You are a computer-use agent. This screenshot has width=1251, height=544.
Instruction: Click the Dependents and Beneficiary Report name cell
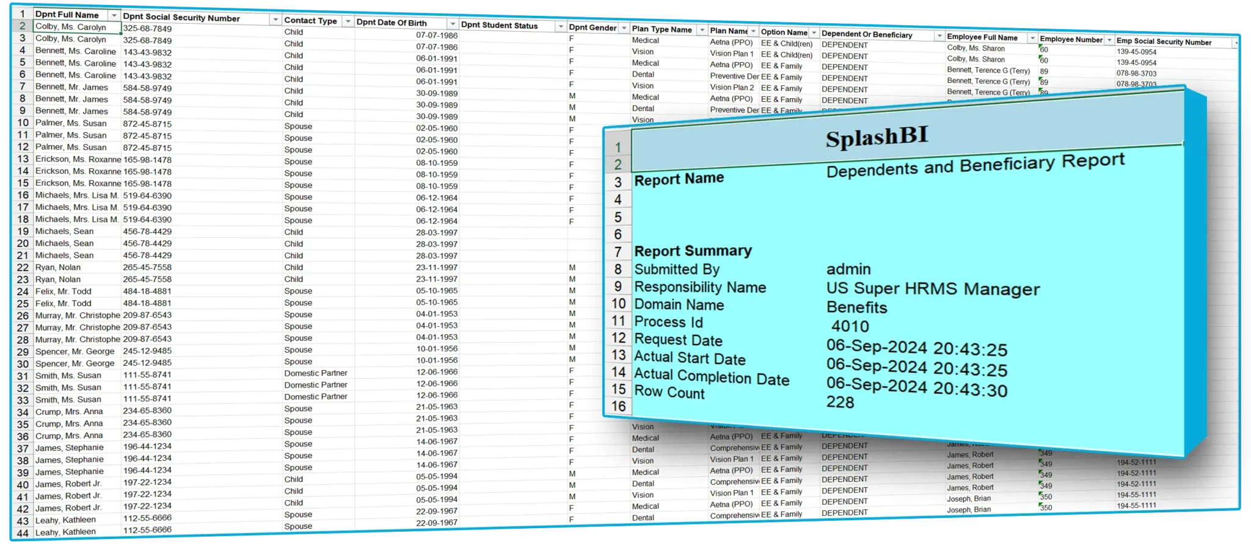(975, 166)
